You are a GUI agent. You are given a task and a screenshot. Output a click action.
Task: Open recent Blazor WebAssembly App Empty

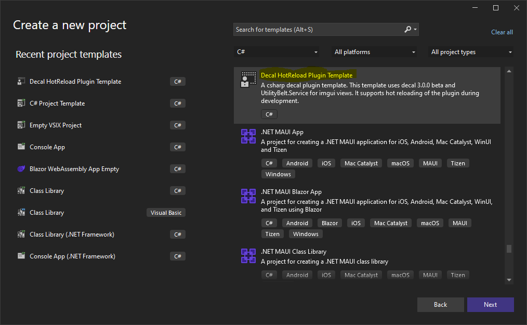pyautogui.click(x=101, y=169)
